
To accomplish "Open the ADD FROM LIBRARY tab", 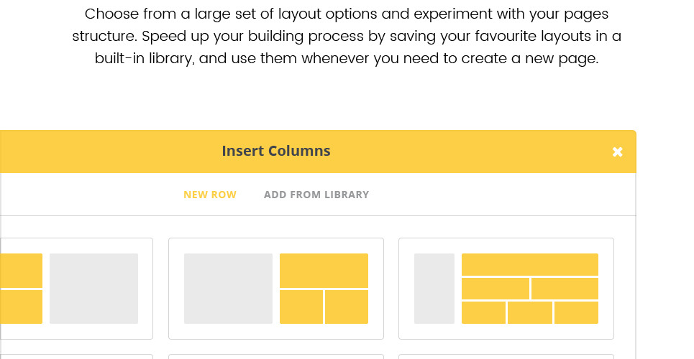I will pos(316,195).
